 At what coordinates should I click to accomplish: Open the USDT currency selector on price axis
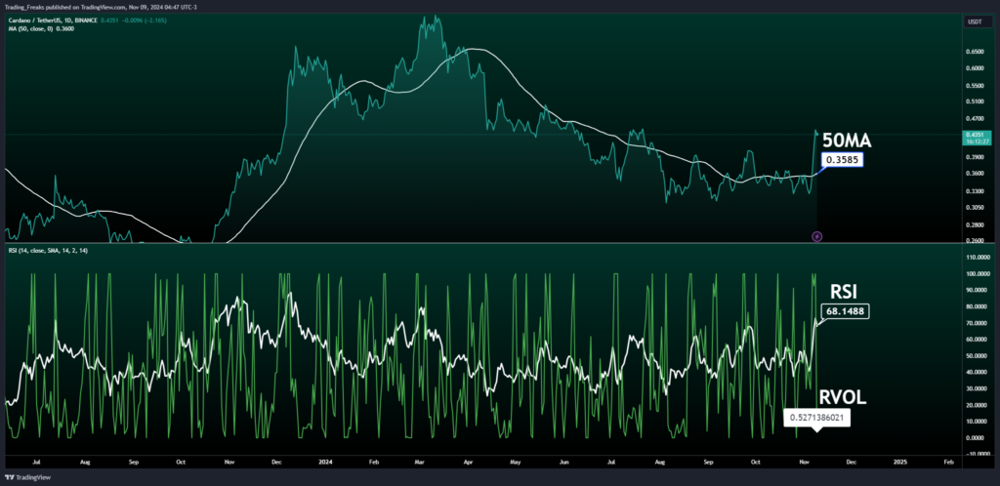[x=975, y=20]
